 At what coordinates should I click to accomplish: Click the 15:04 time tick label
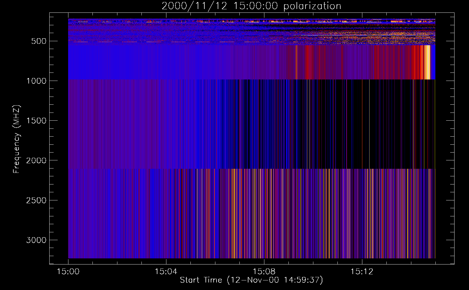coord(166,272)
